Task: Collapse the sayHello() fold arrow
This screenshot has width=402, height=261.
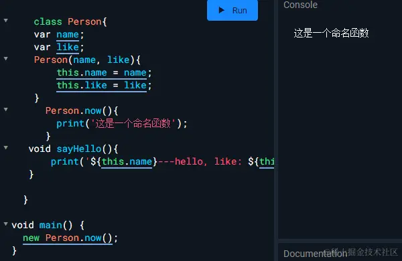Action: 5,147
